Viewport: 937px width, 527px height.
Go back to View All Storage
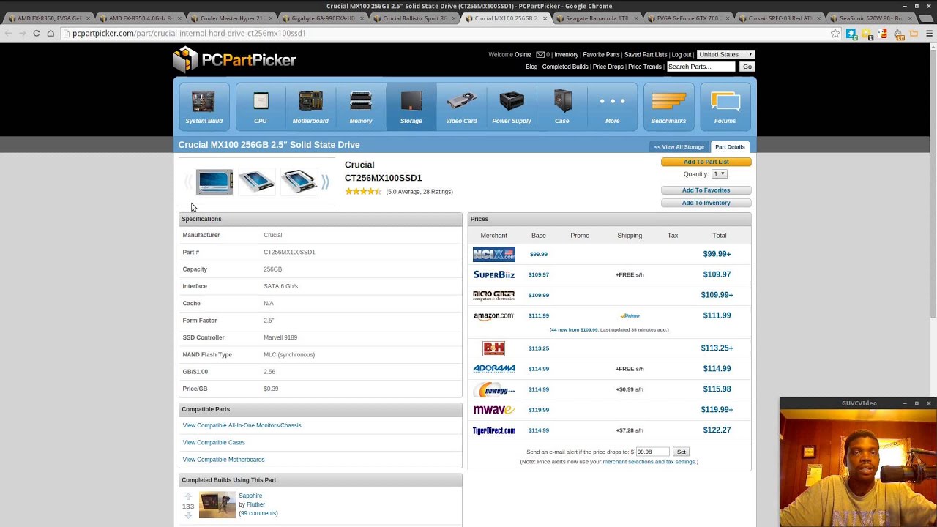pos(679,147)
